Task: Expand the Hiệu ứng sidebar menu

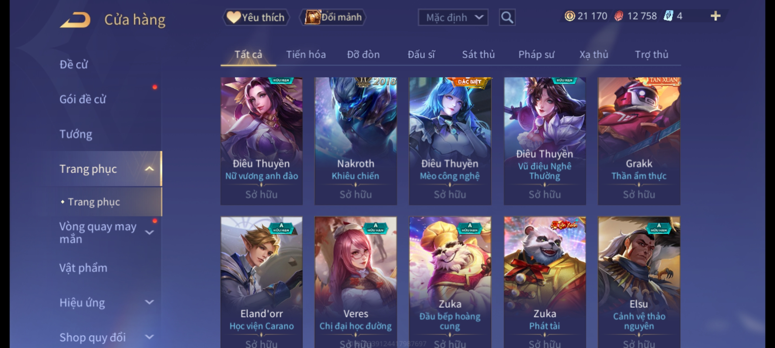Action: pyautogui.click(x=150, y=302)
